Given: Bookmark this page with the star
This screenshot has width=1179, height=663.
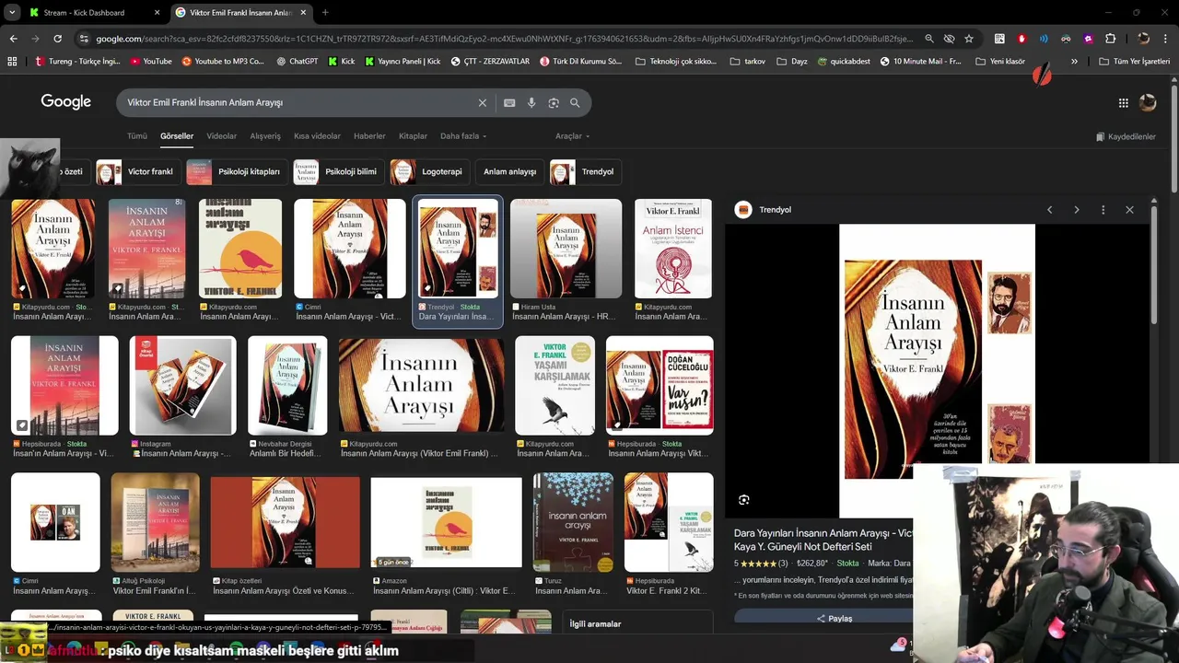Looking at the screenshot, I should click(969, 39).
